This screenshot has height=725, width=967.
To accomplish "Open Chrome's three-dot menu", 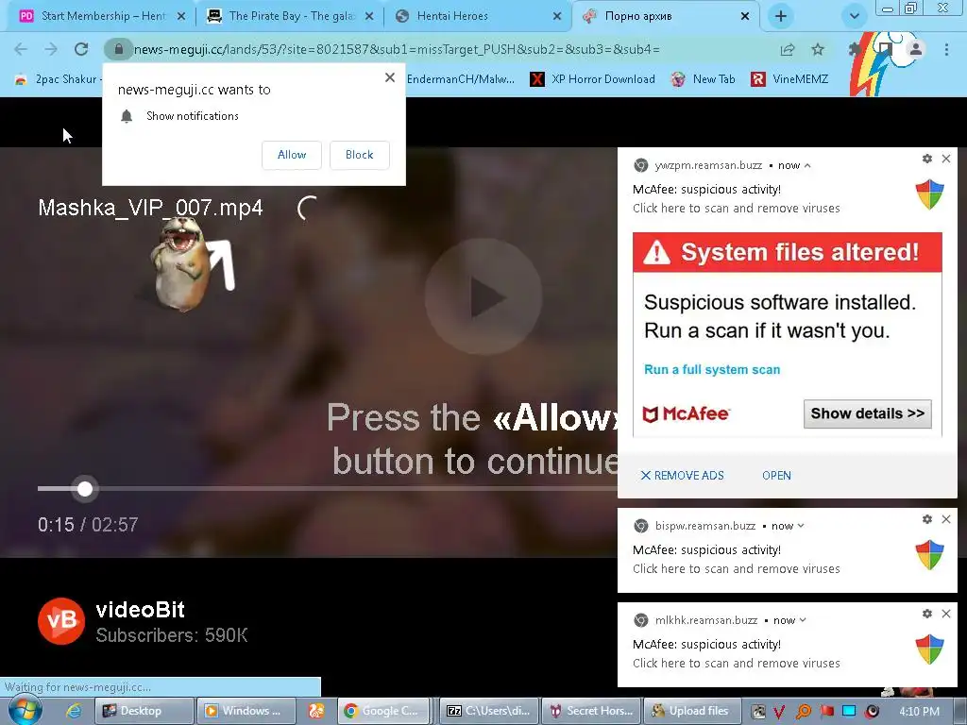I will (x=946, y=49).
